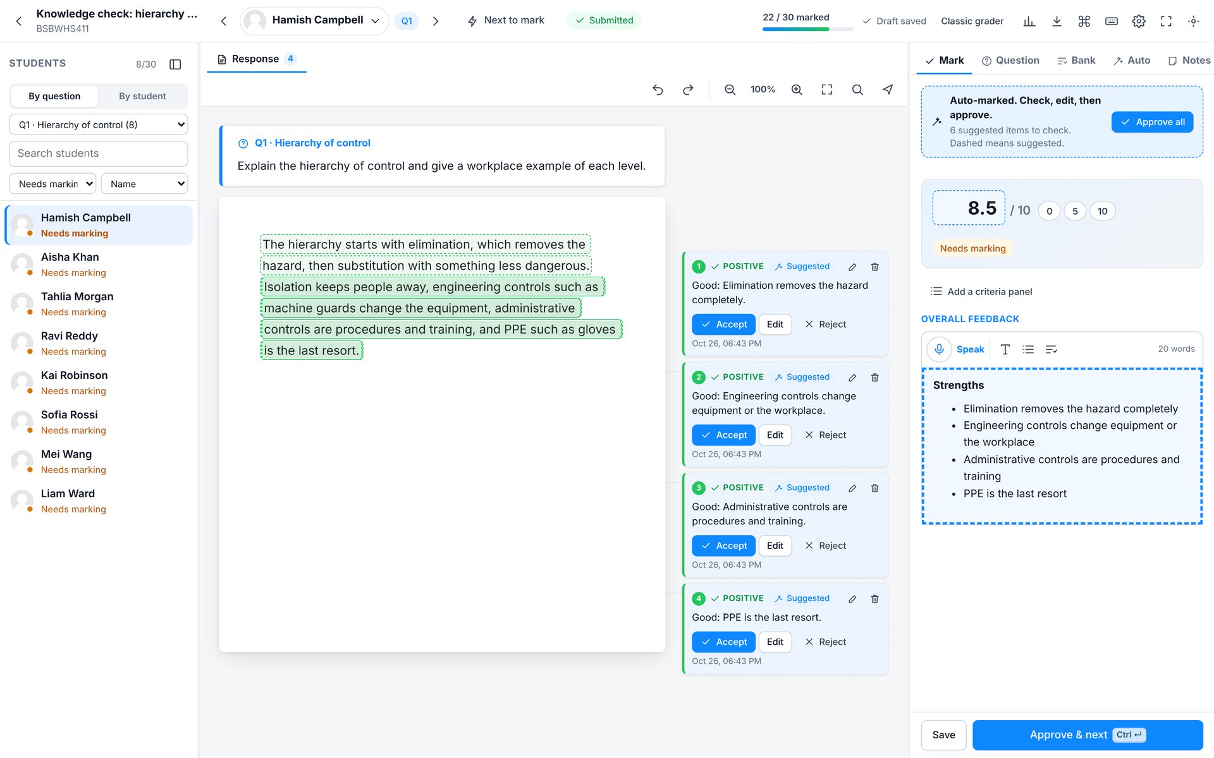Open the statistics bar chart icon
The height and width of the screenshot is (758, 1214).
tap(1029, 21)
